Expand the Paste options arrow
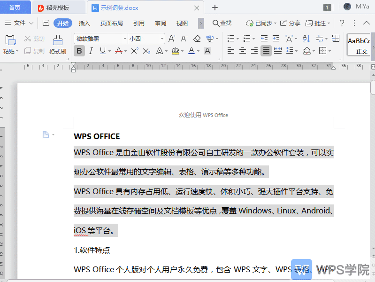This screenshot has height=282, width=375. click(x=17, y=51)
